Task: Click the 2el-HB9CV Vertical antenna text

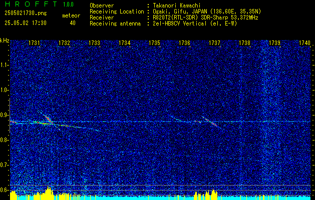Action: click(x=195, y=23)
